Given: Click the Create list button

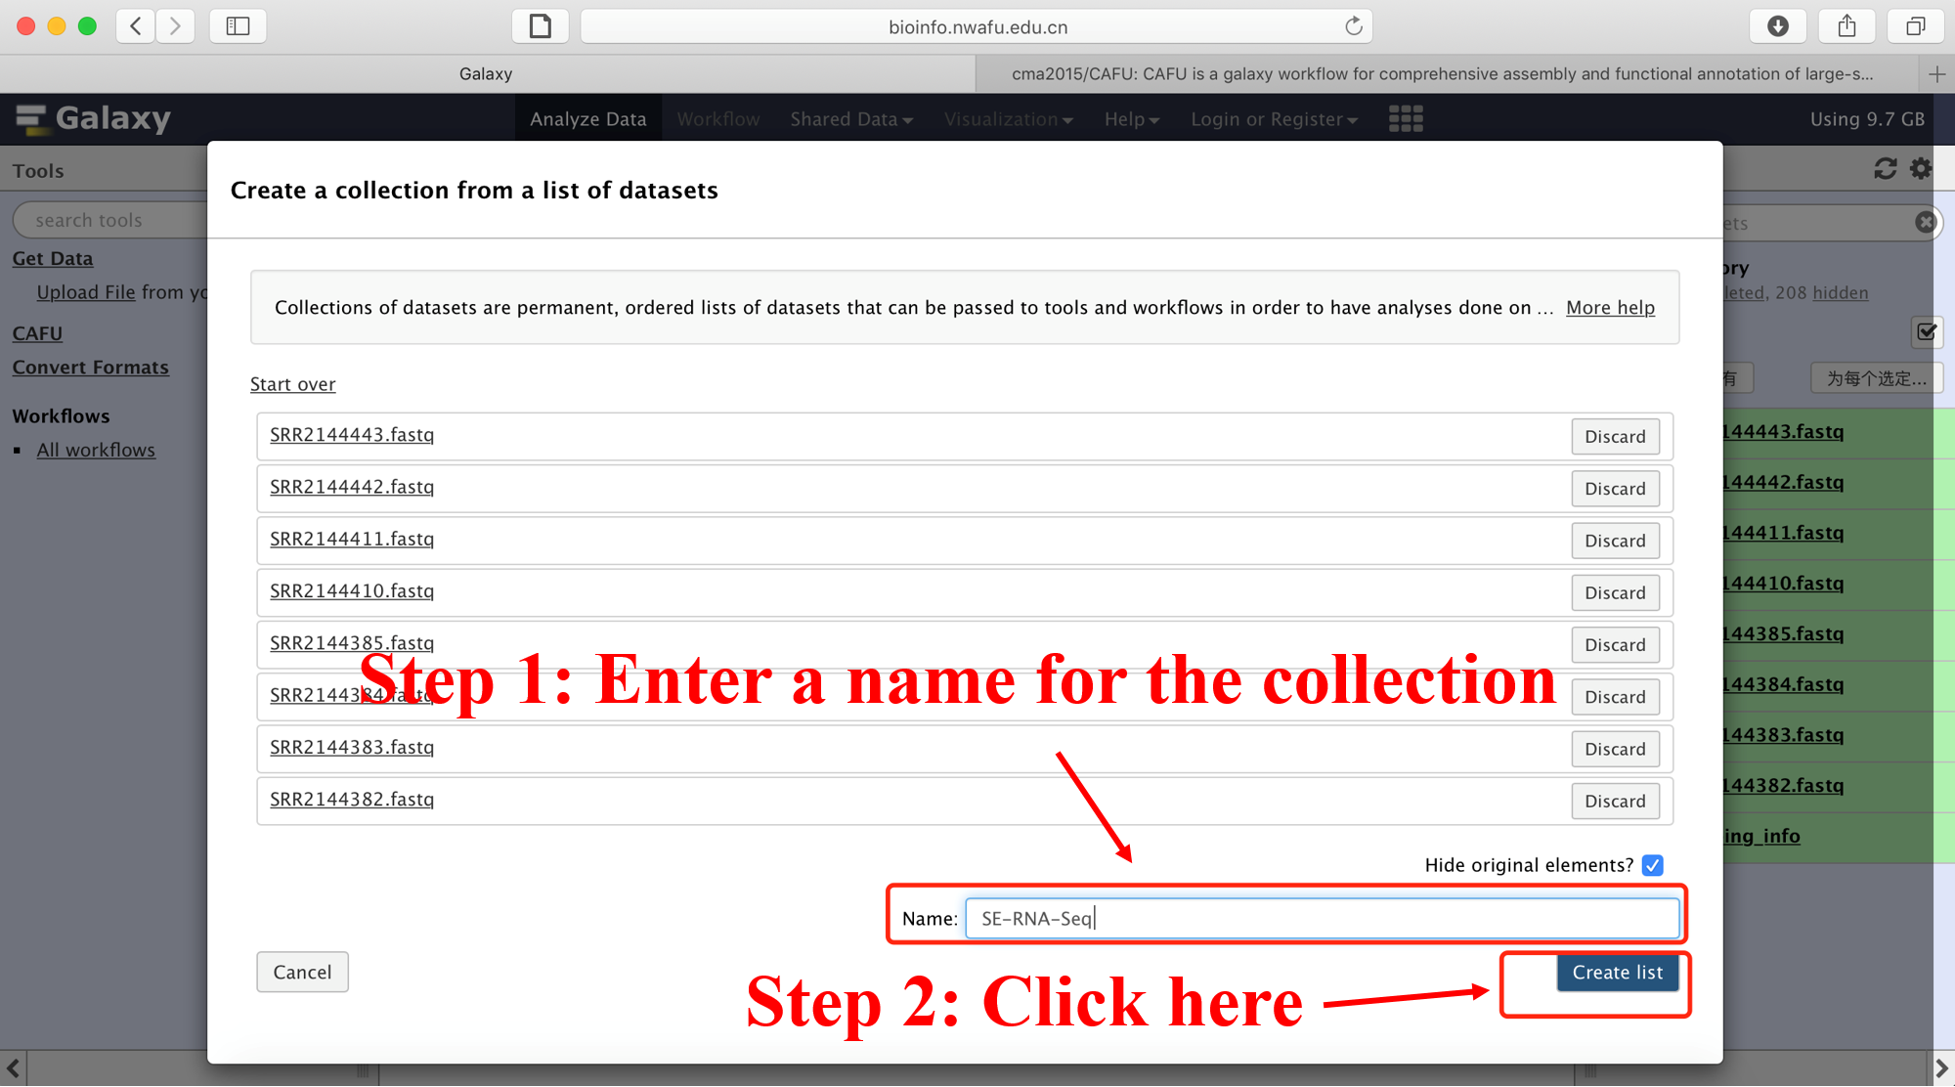Looking at the screenshot, I should coord(1615,971).
